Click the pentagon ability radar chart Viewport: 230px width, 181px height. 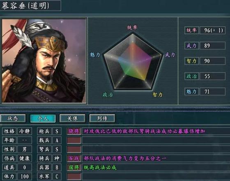[x=133, y=61]
